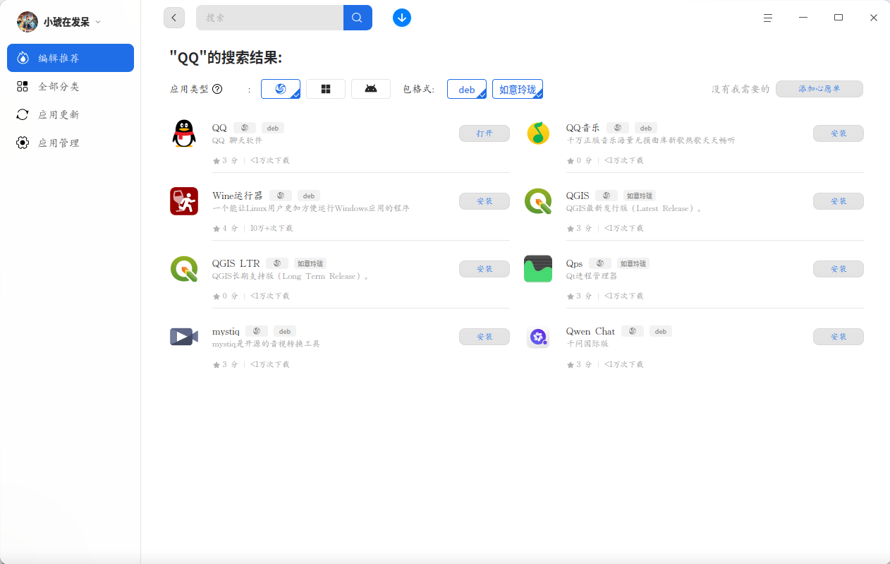The width and height of the screenshot is (890, 564).
Task: Toggle the deb package format filter
Action: pos(467,89)
